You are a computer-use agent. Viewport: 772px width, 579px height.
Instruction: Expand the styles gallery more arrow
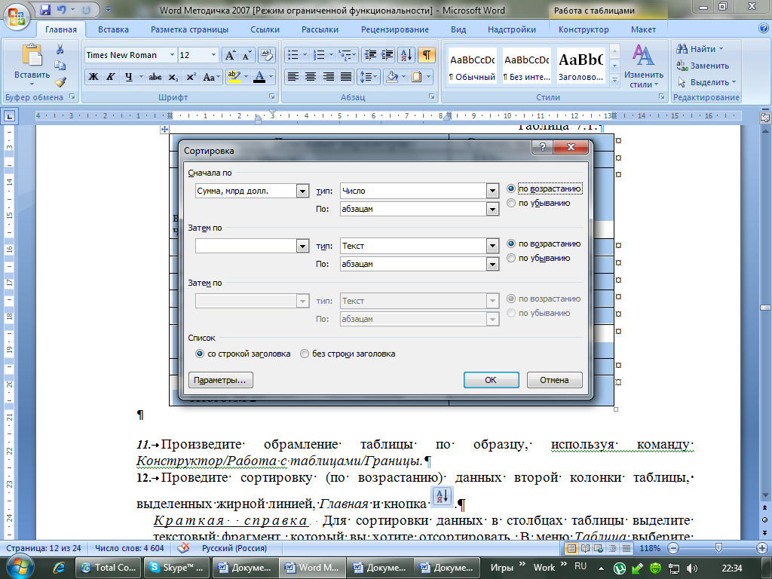614,80
